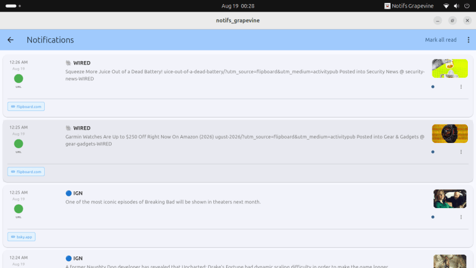476x268 pixels.
Task: Click WIRED source icon on Dead Battery notification
Action: [x=69, y=63]
